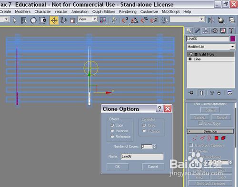Image resolution: width=238 pixels, height=187 pixels.
Task: Select Reference radio in Object group
Action: point(112,137)
